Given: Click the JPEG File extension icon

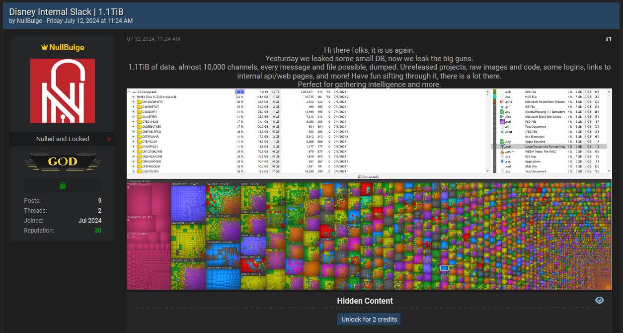Looking at the screenshot, I should coord(502,132).
